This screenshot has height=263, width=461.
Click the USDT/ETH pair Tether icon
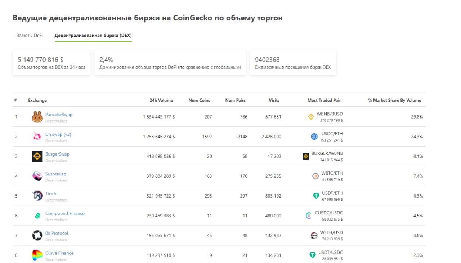(316, 196)
